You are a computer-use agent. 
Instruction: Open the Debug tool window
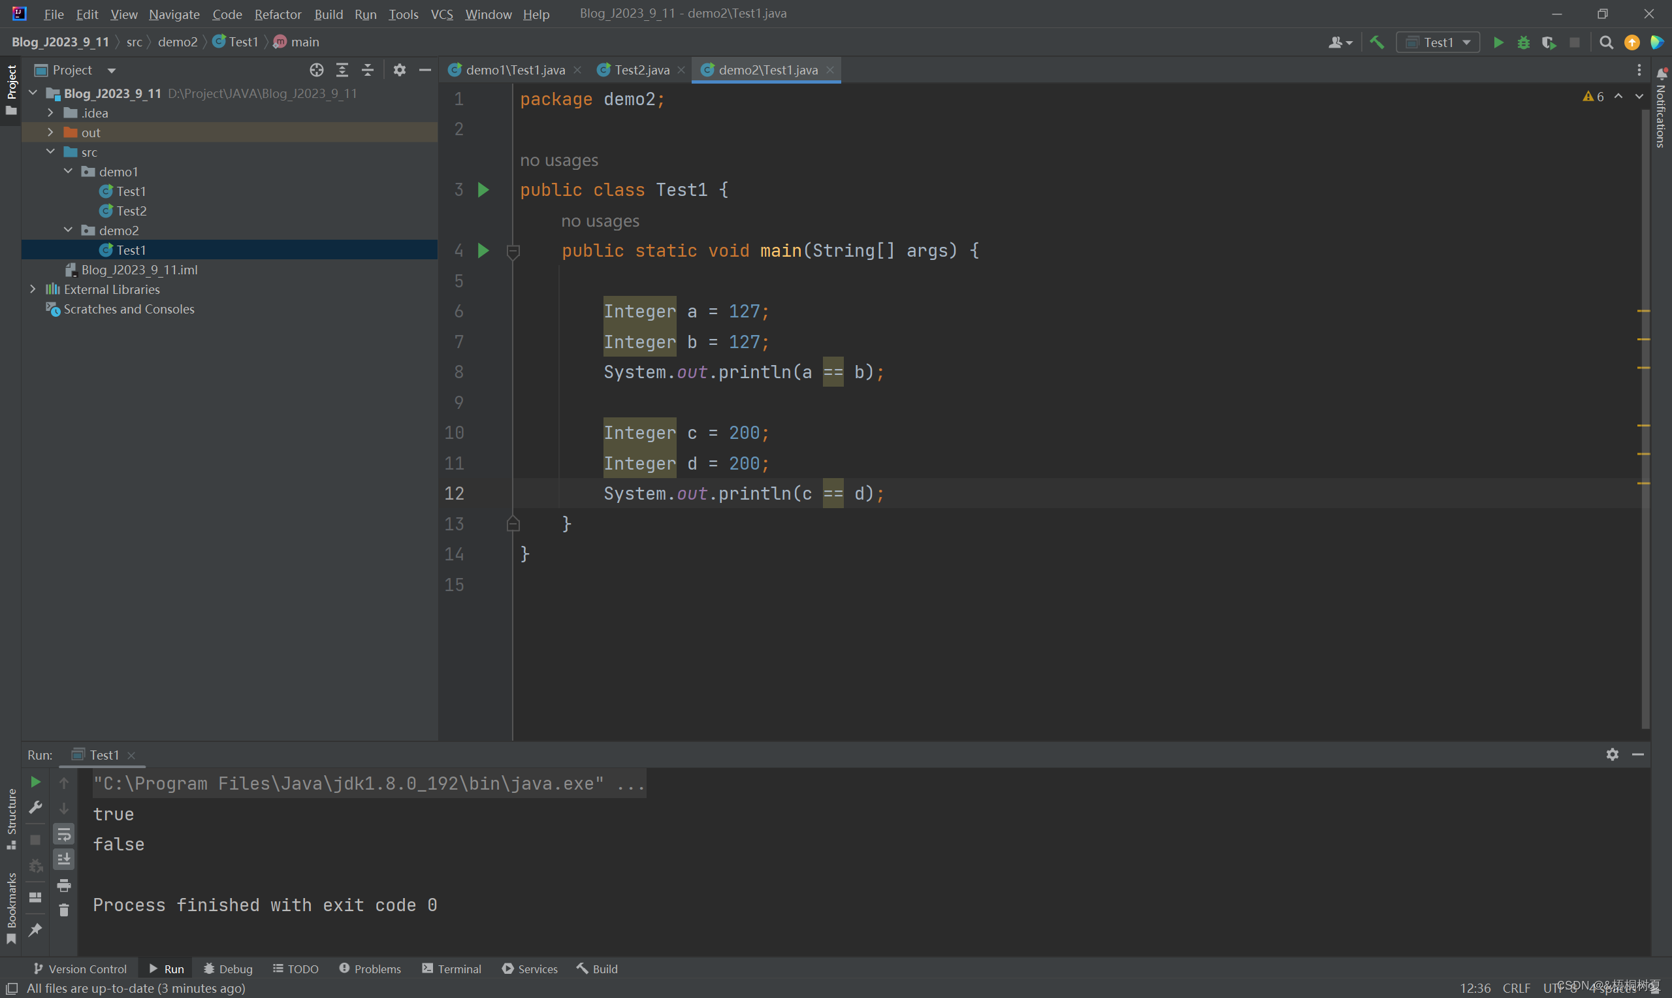(x=228, y=969)
